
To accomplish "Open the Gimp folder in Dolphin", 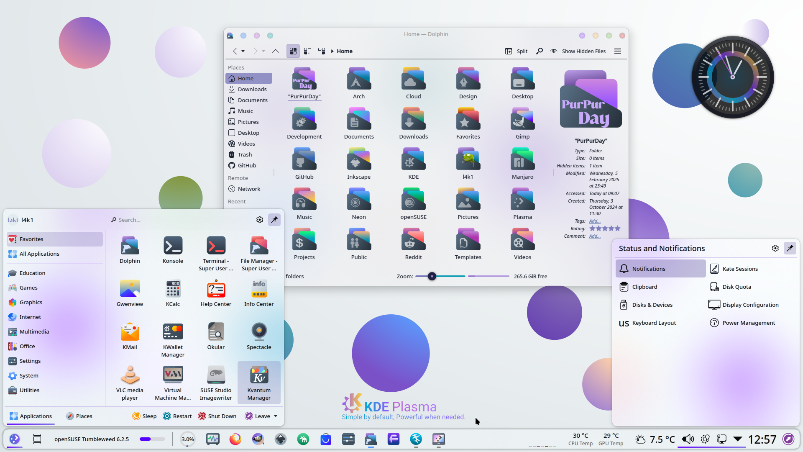I will [522, 123].
